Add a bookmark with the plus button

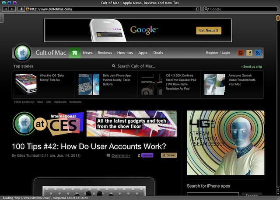(x=21, y=9)
